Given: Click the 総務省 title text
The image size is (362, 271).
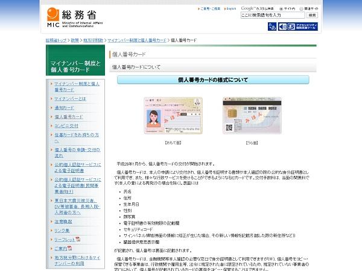Looking at the screenshot, I should point(78,15).
